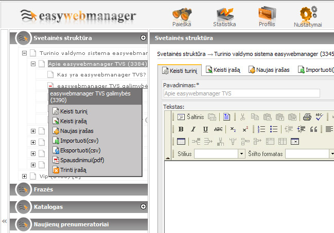Toggle Superscript formatting
The width and height of the screenshot is (334, 233).
(x=245, y=129)
